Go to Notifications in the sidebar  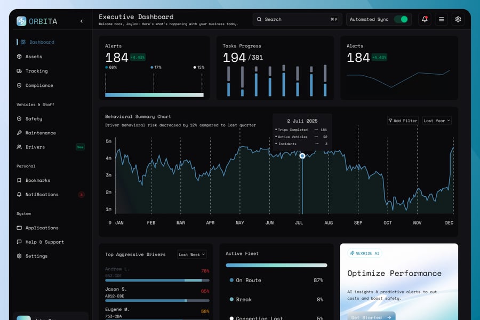[42, 195]
